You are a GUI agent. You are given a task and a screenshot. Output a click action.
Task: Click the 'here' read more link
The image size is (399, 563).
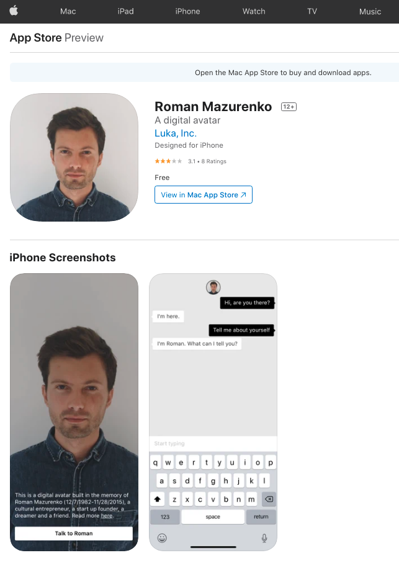[x=107, y=516]
